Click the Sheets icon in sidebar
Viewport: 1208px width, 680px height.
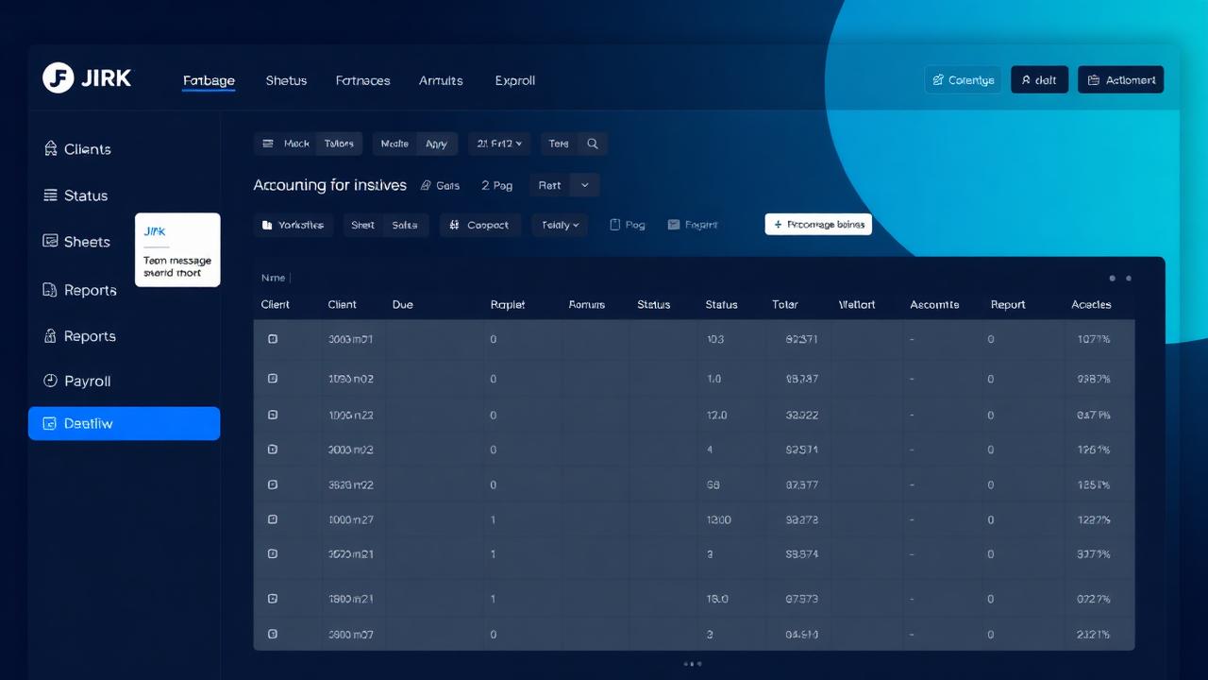pos(51,242)
